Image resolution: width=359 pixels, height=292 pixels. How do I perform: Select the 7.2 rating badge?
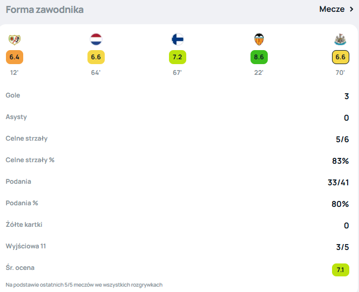coord(178,57)
